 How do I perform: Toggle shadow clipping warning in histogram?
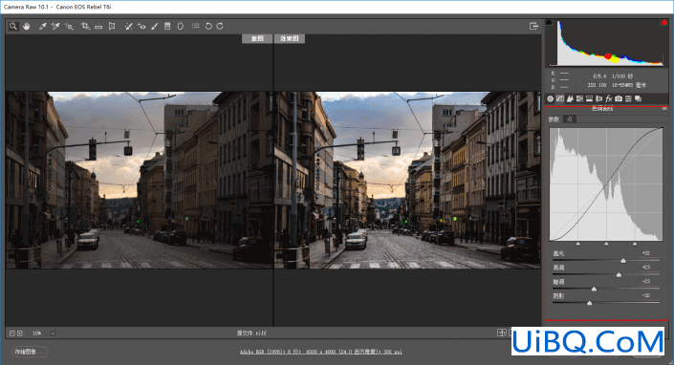[x=549, y=22]
